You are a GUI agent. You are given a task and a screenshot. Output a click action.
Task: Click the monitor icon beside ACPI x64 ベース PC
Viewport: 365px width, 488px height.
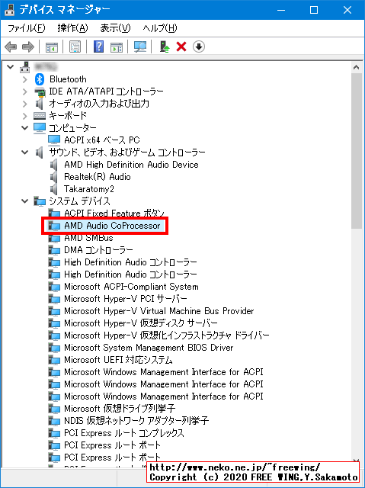coord(54,140)
